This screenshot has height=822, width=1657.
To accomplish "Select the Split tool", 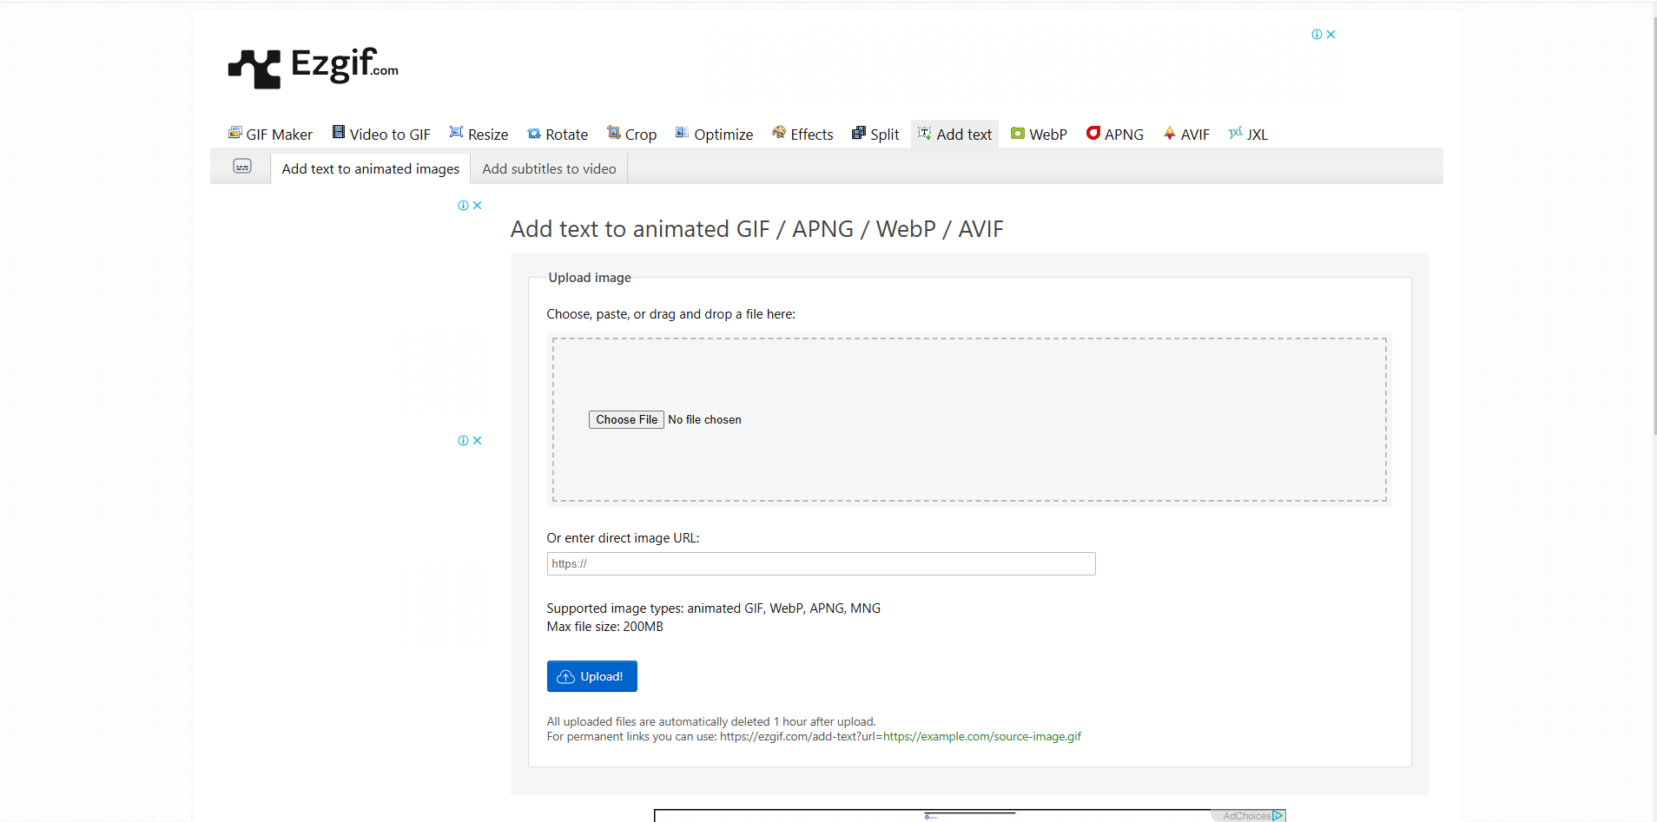I will [x=875, y=134].
